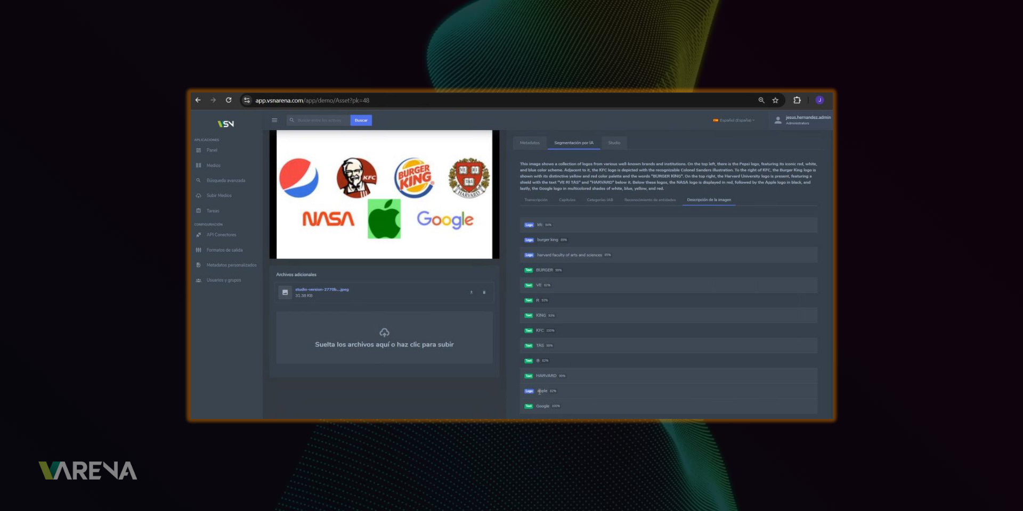Select the burger king logo detection row

coord(669,240)
